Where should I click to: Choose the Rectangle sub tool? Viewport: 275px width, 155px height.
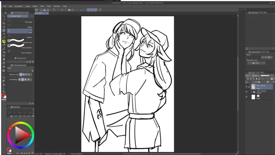tap(20, 21)
